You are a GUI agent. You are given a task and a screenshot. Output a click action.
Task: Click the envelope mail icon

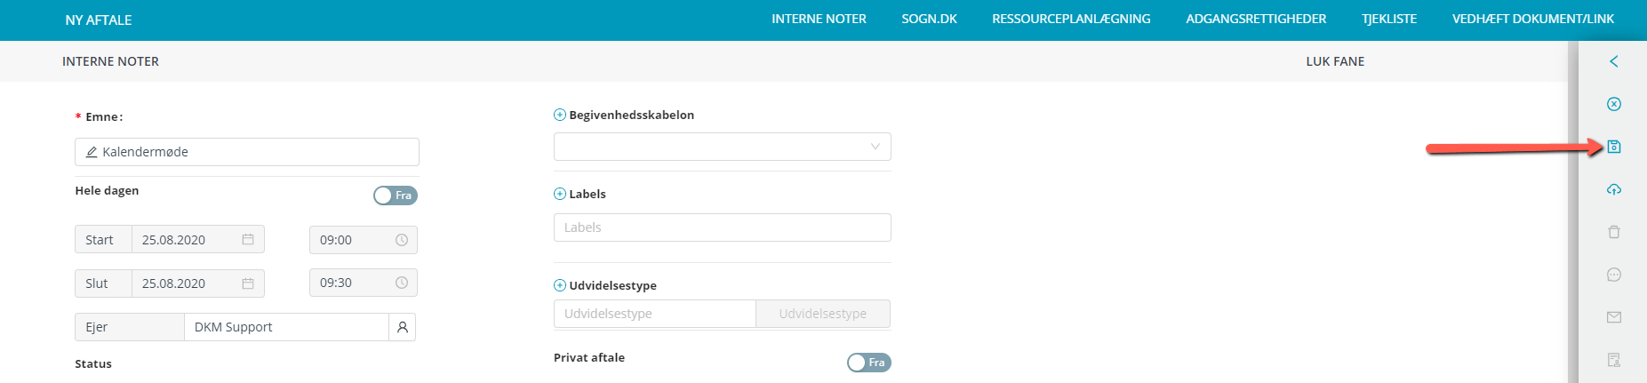1614,317
